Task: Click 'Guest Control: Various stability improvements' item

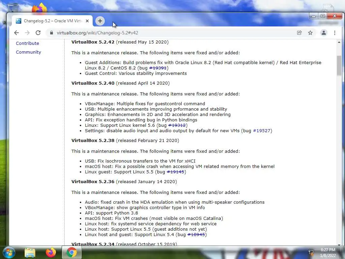Action: (x=136, y=74)
